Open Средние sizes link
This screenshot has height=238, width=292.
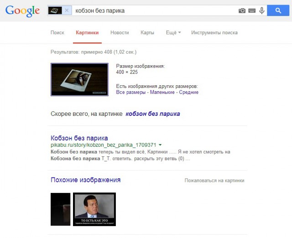[188, 92]
